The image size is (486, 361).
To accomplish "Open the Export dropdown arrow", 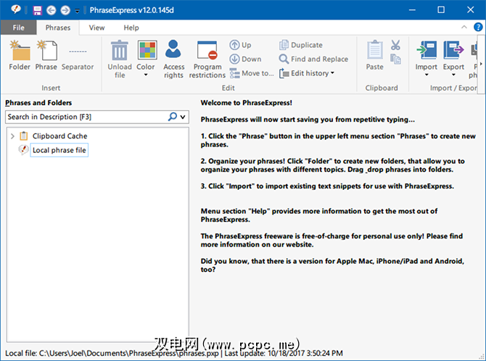I will [x=453, y=75].
